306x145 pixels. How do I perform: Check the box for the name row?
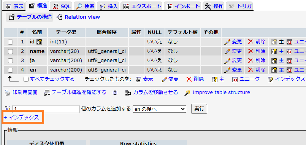pyautogui.click(x=10, y=51)
